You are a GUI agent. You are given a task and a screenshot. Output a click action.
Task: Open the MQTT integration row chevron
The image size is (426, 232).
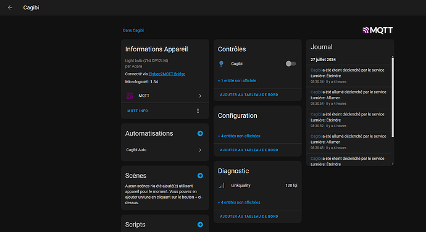[x=200, y=96]
